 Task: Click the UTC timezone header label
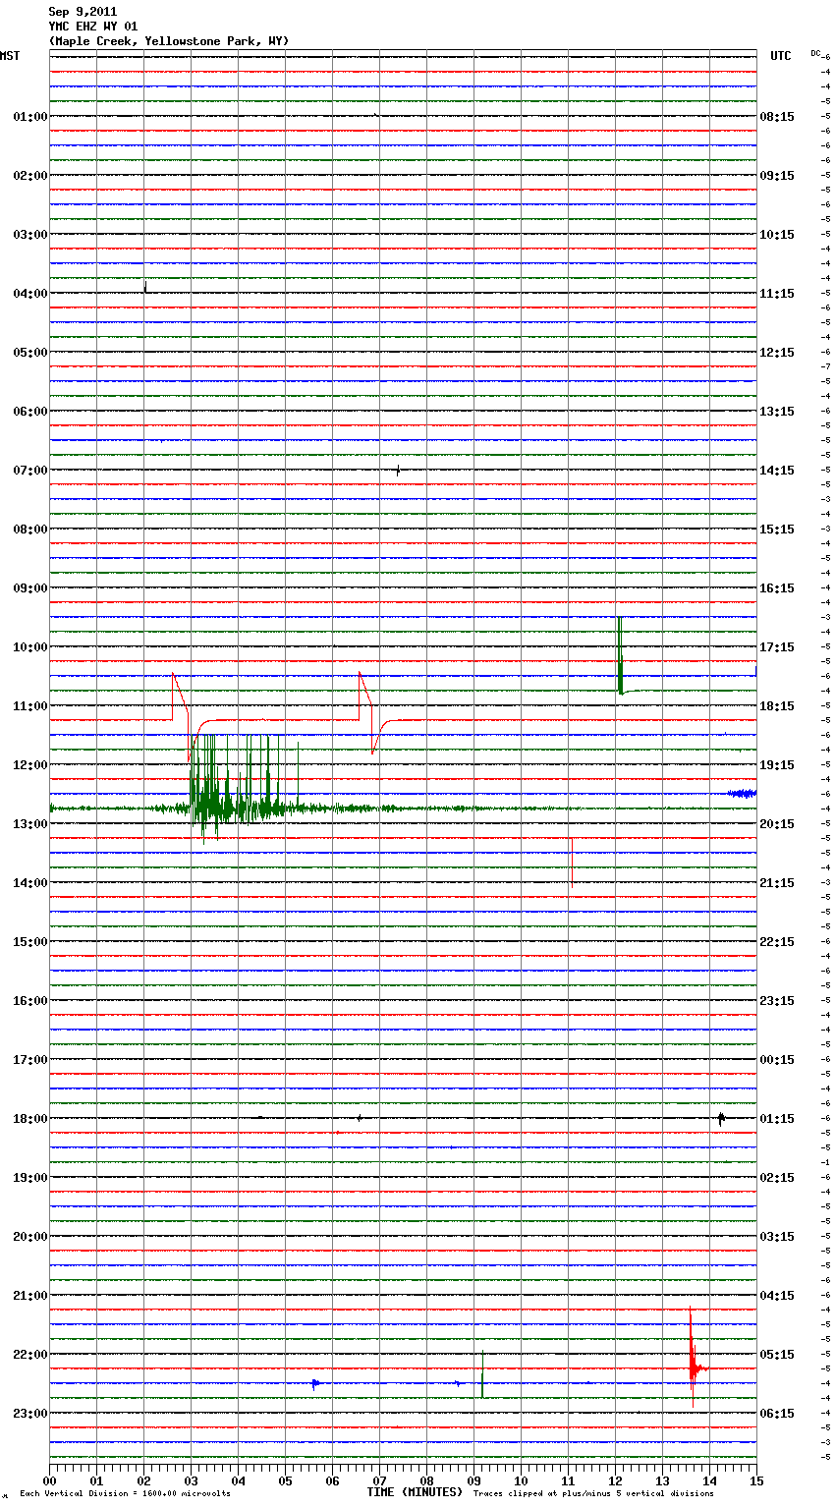(x=781, y=56)
